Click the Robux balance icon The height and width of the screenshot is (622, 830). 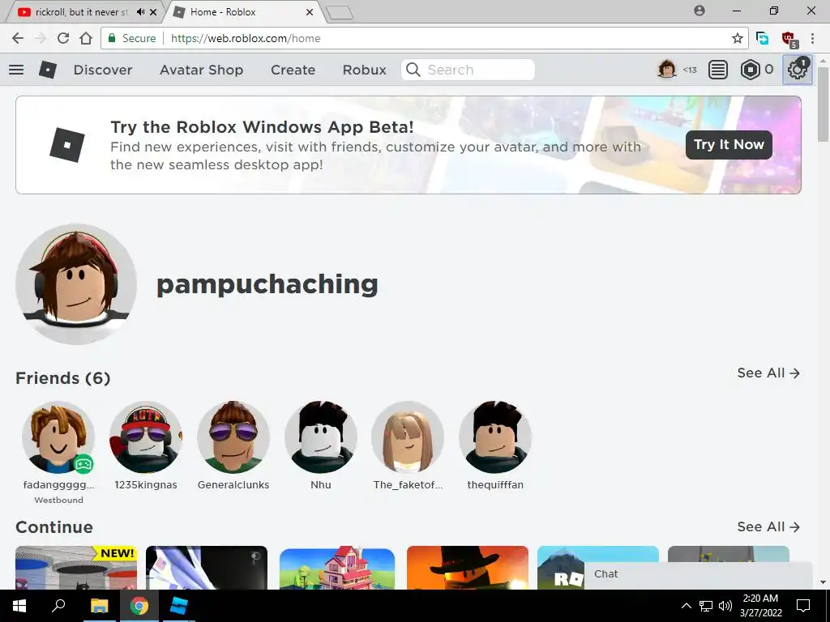click(750, 70)
